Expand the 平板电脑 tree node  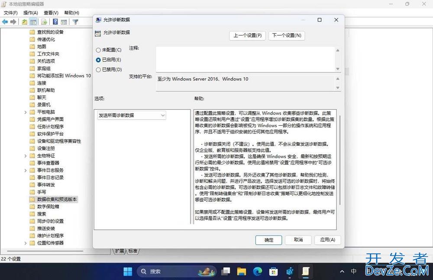[x=26, y=112]
